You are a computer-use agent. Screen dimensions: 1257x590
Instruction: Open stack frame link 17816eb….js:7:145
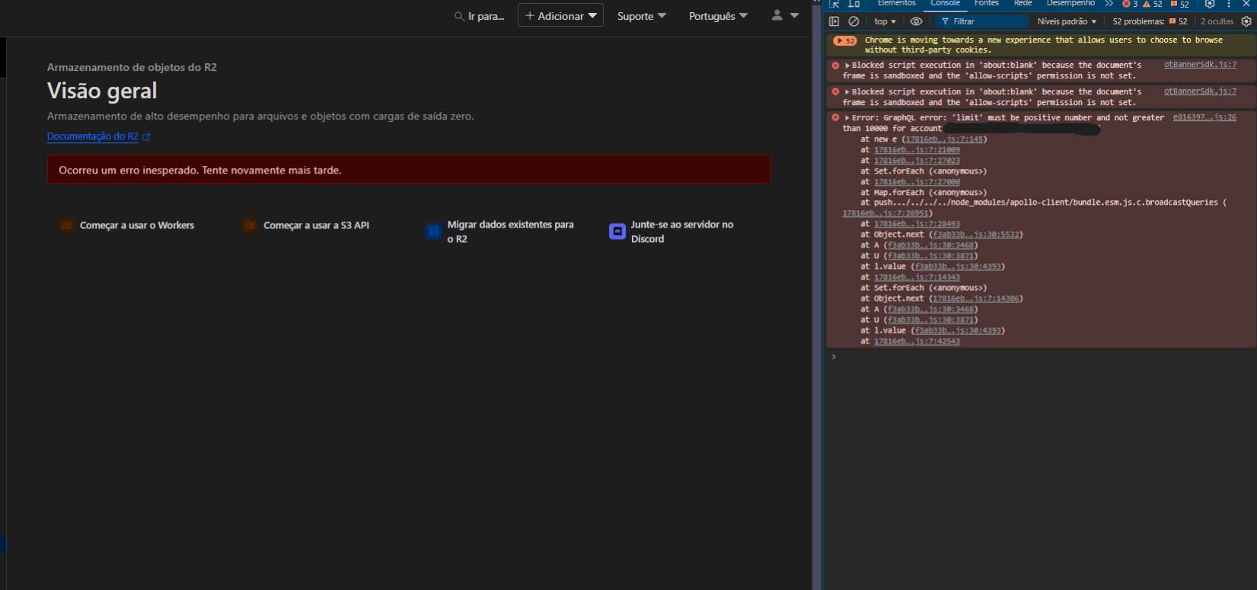click(x=944, y=139)
